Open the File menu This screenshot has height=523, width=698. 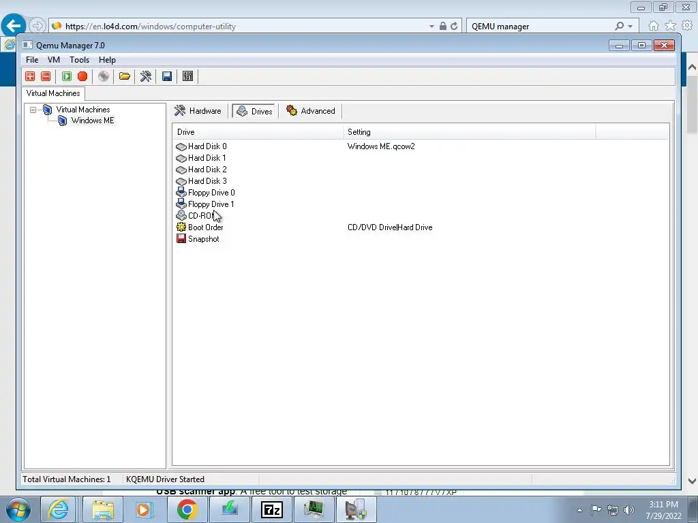(x=32, y=60)
